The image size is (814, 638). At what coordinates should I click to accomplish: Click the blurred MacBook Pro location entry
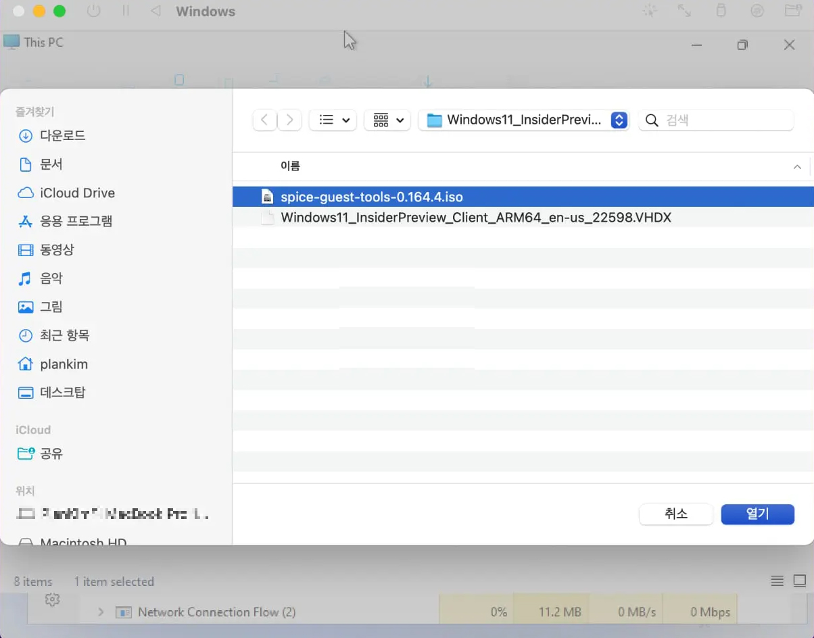pos(112,514)
